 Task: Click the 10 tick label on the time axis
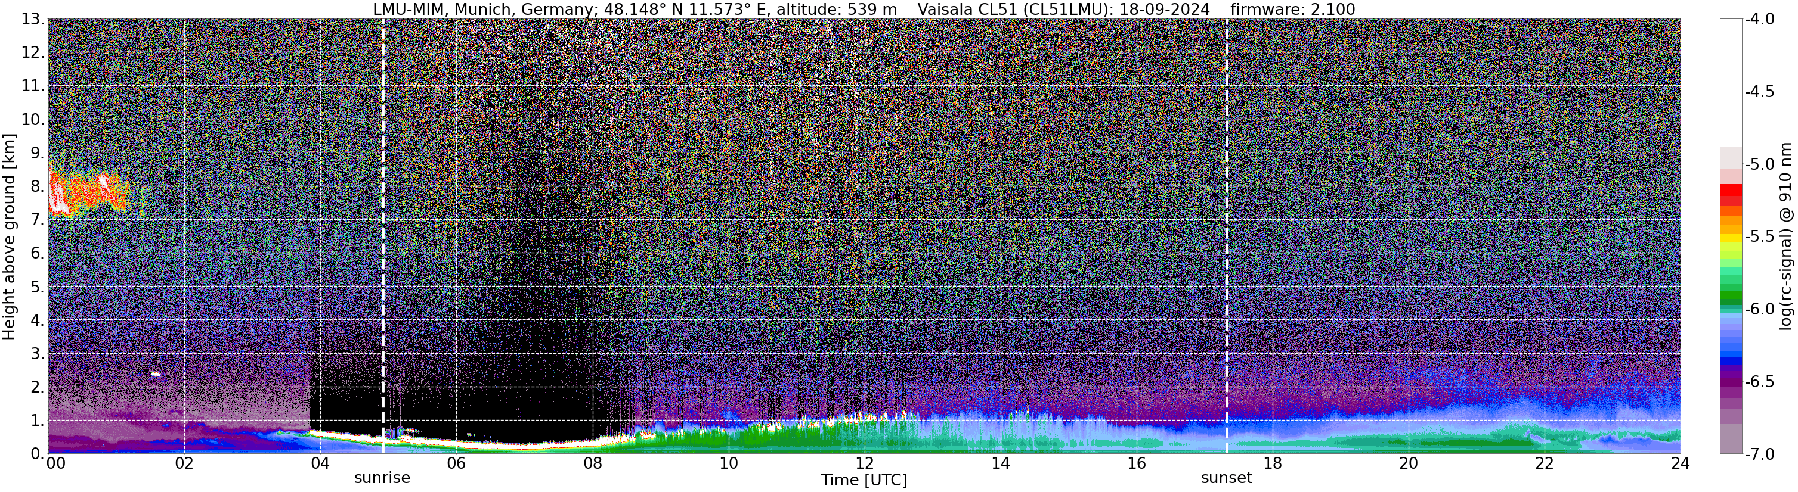point(728,463)
